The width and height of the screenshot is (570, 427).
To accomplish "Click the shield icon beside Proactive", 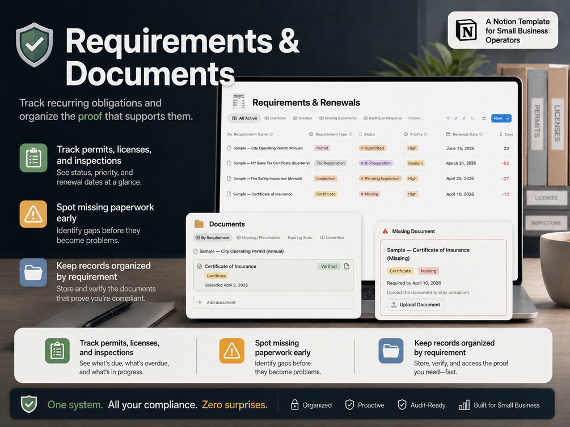I will pyautogui.click(x=350, y=405).
